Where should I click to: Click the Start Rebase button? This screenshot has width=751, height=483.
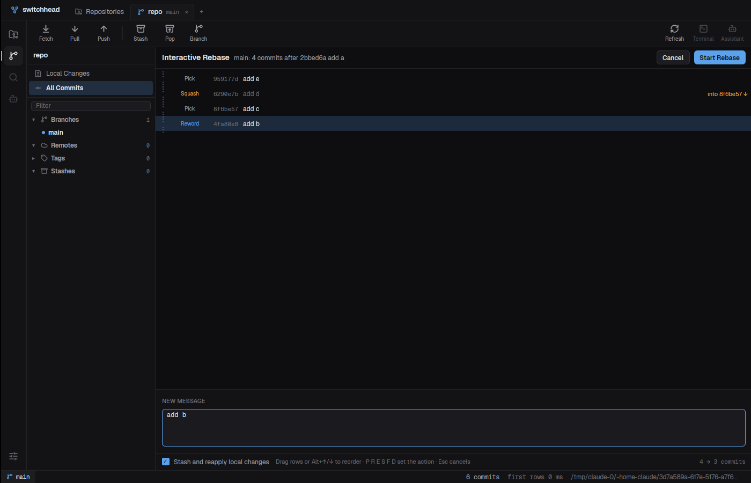719,57
